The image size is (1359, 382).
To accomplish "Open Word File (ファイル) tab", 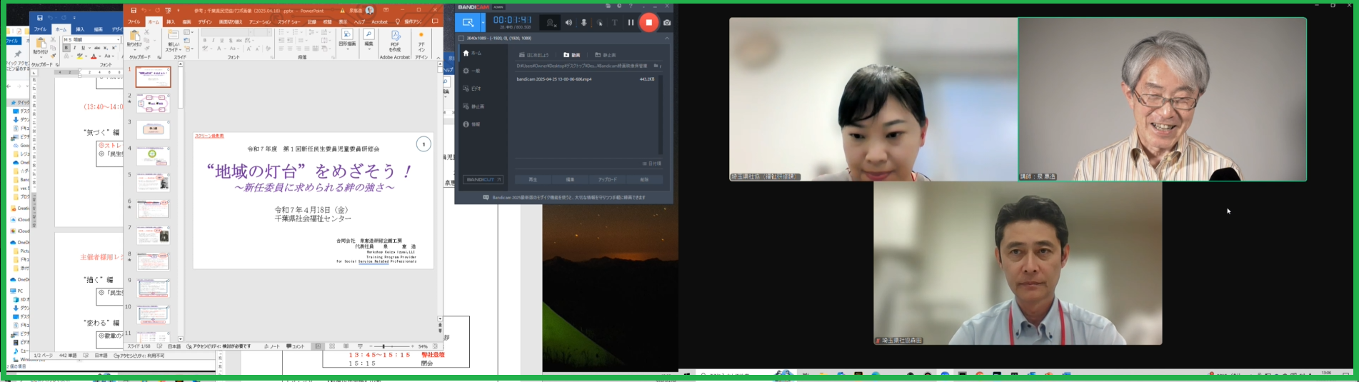I will coord(41,29).
